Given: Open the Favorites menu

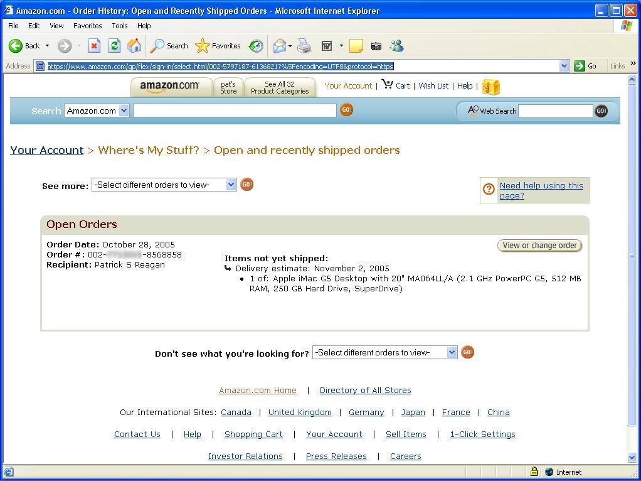Looking at the screenshot, I should point(87,26).
